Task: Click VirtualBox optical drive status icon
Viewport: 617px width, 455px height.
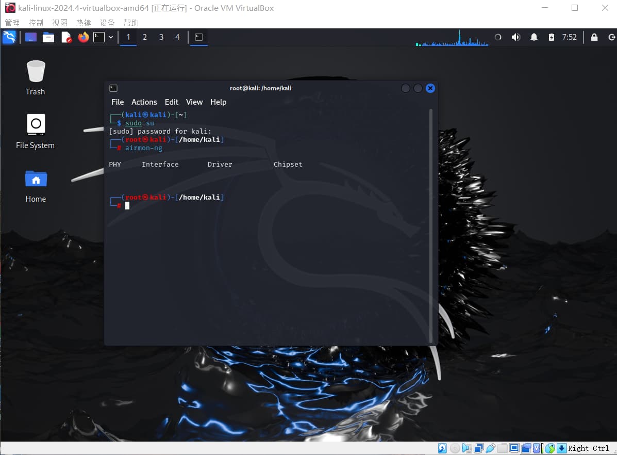Action: coord(455,448)
